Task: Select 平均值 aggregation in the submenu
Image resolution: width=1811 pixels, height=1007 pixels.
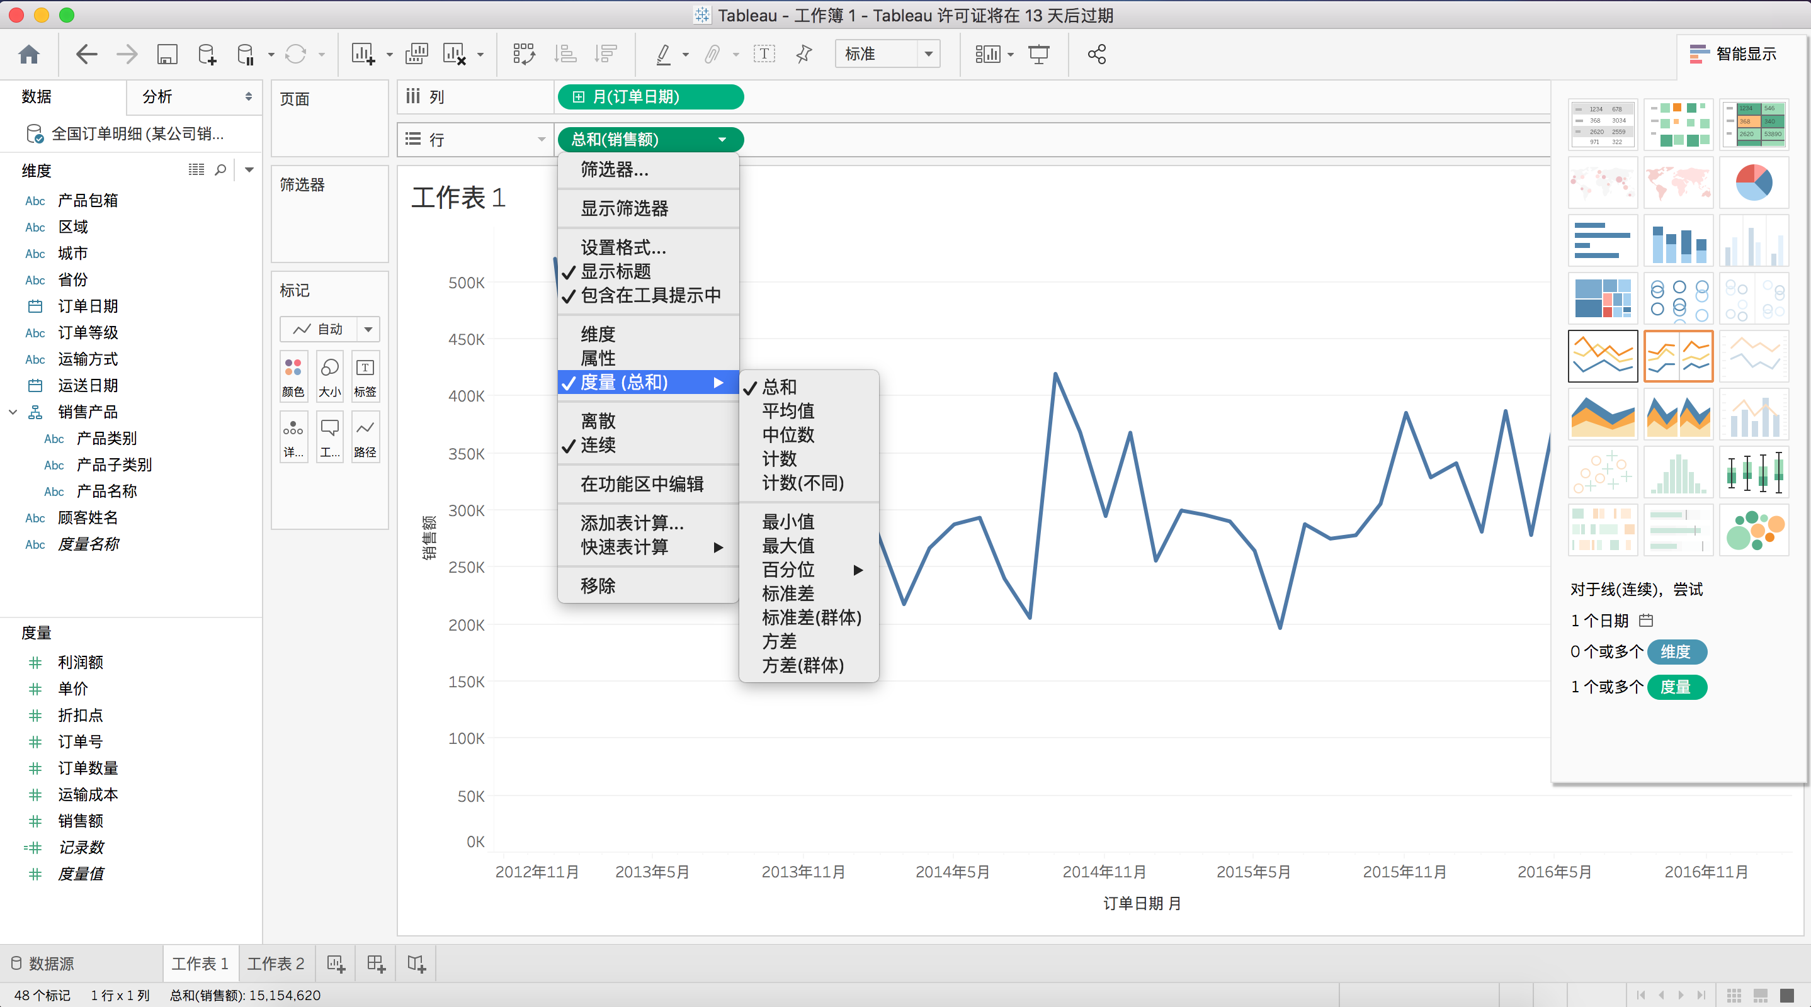Action: point(788,411)
